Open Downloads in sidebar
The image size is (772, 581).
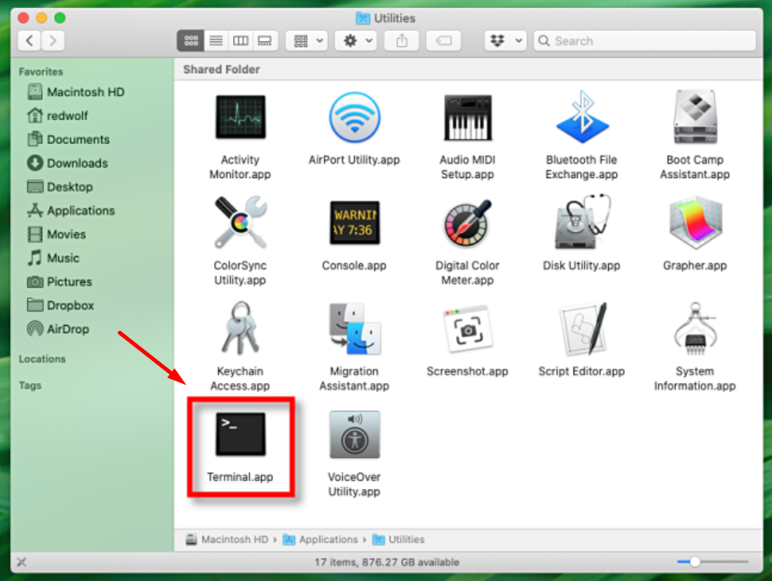tap(68, 163)
